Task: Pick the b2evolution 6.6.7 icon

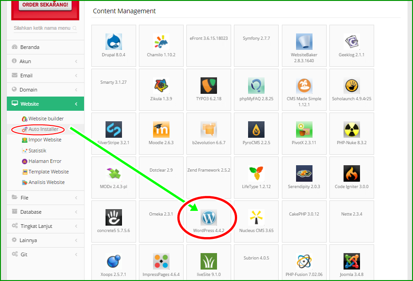Action: 209,129
